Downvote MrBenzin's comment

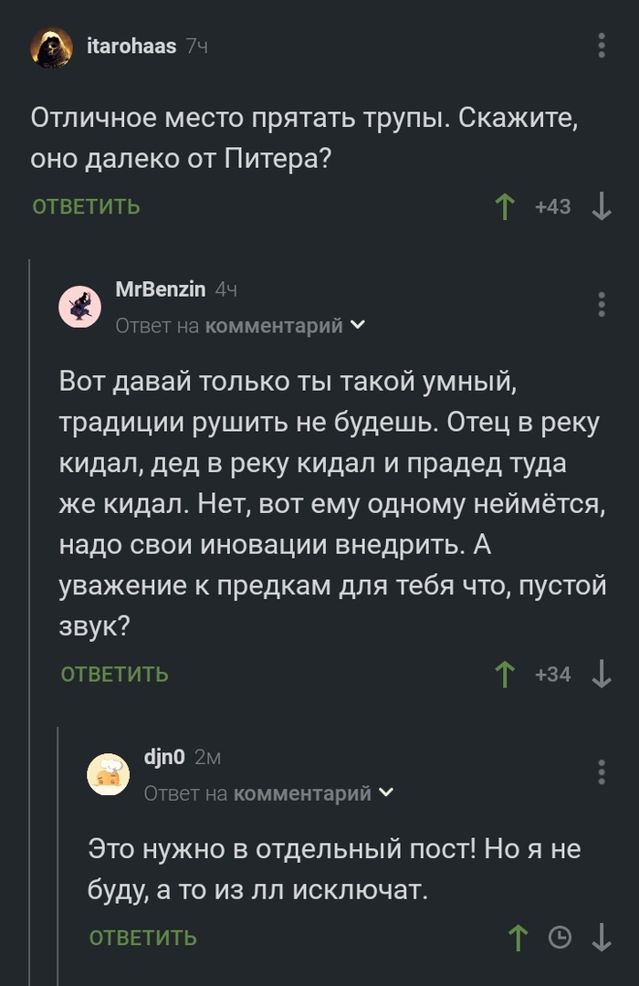point(602,675)
